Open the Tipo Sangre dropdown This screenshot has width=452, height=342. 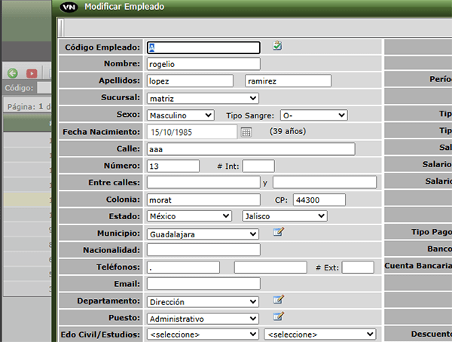pyautogui.click(x=313, y=115)
